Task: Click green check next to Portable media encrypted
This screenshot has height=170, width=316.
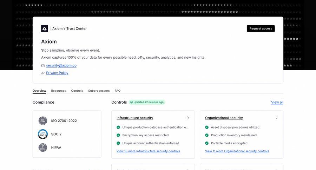Action: coord(207,143)
